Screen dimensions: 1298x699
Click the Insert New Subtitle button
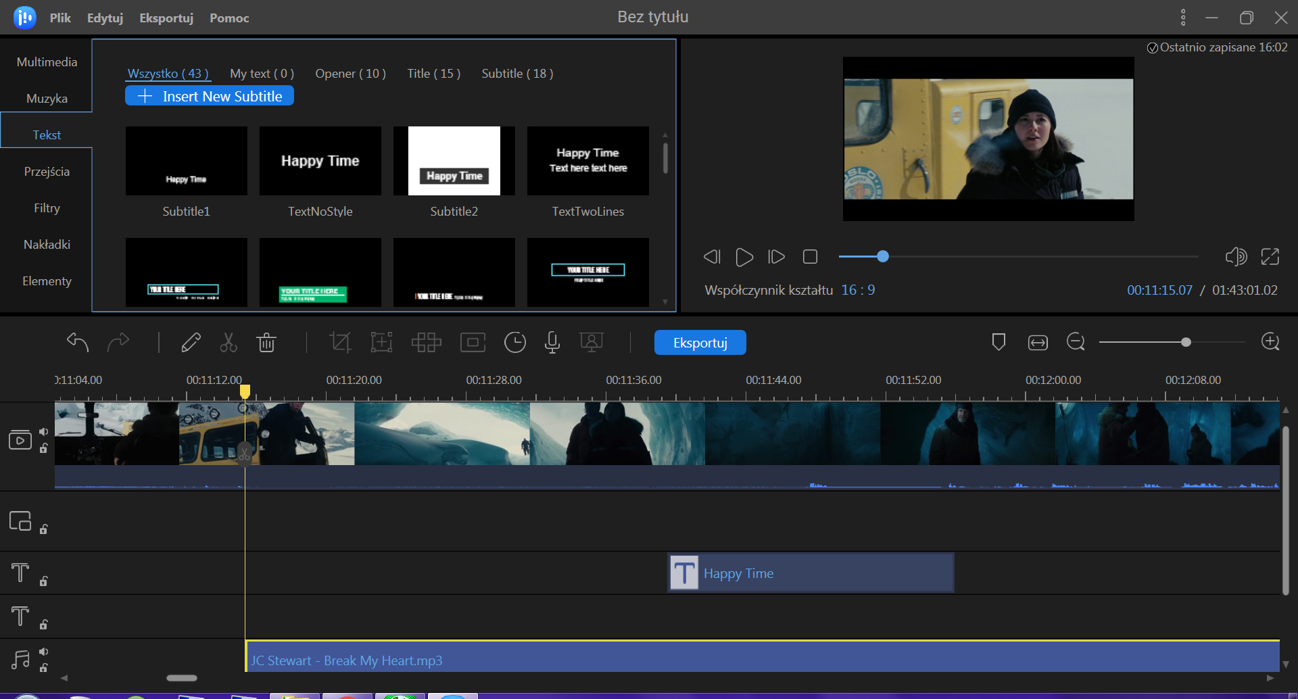pyautogui.click(x=210, y=96)
